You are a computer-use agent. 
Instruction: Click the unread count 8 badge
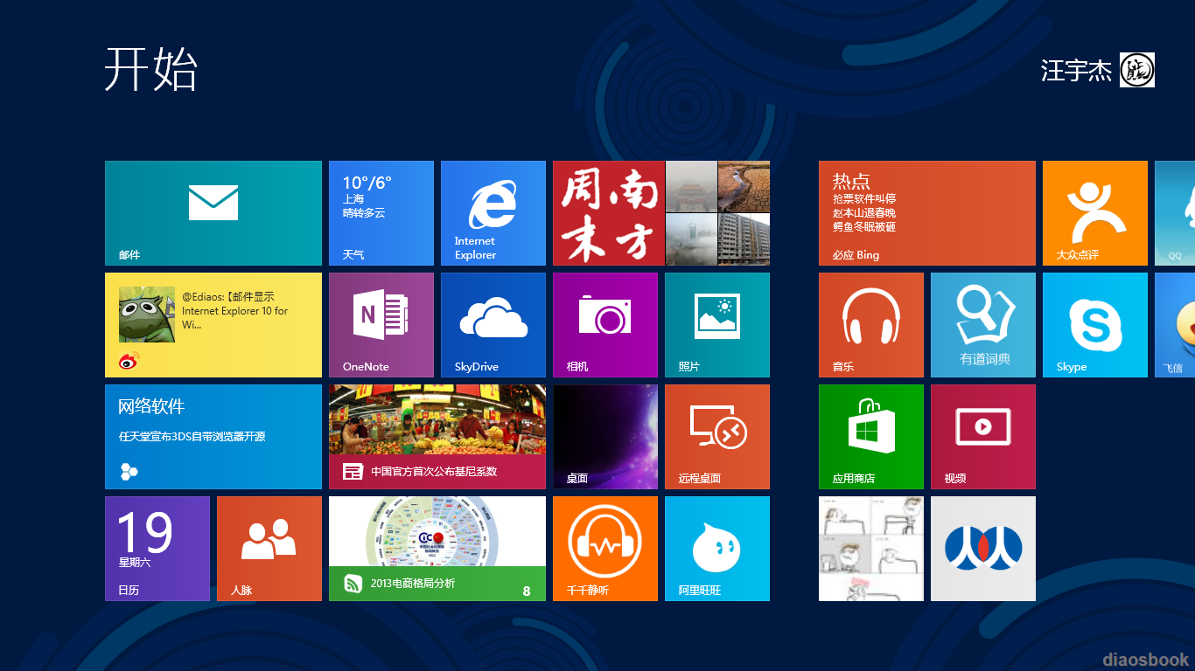click(527, 591)
